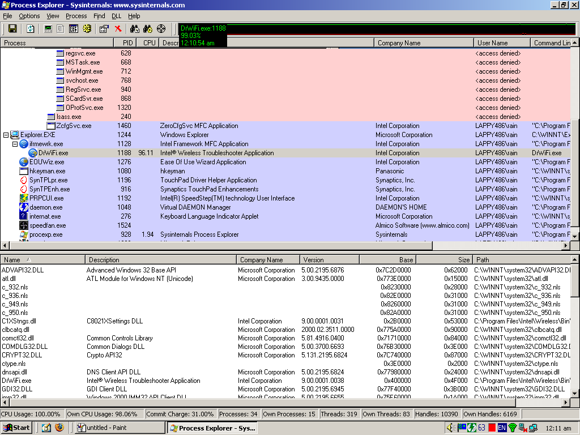Click the speedfan.exe fan icon
580x435 pixels.
tap(24, 225)
